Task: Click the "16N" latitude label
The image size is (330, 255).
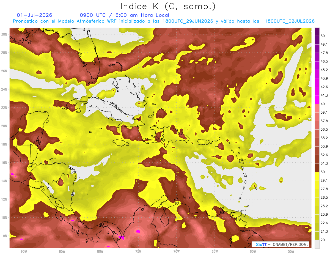Action: pos(5,163)
